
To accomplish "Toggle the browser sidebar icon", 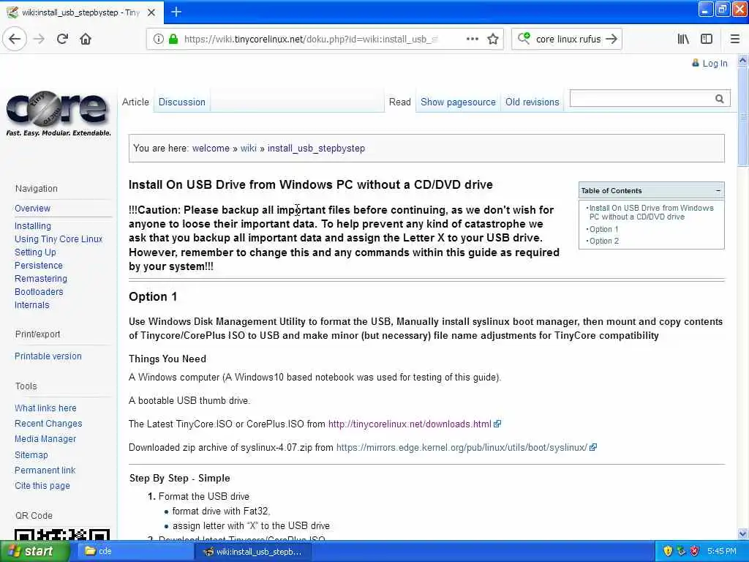I will [707, 40].
